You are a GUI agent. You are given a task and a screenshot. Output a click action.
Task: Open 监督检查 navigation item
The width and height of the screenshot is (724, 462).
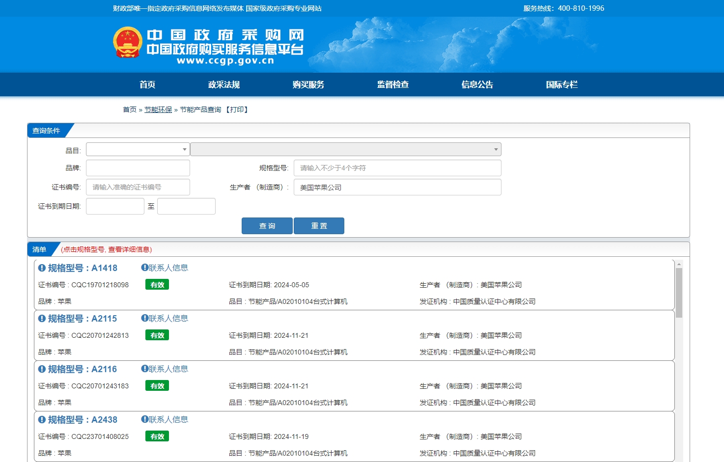(393, 84)
